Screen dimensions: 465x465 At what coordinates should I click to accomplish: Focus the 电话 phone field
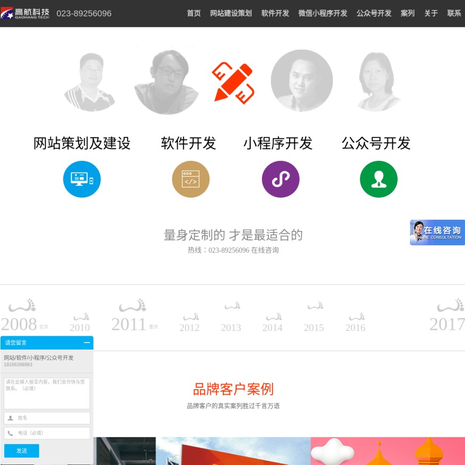pyautogui.click(x=47, y=433)
